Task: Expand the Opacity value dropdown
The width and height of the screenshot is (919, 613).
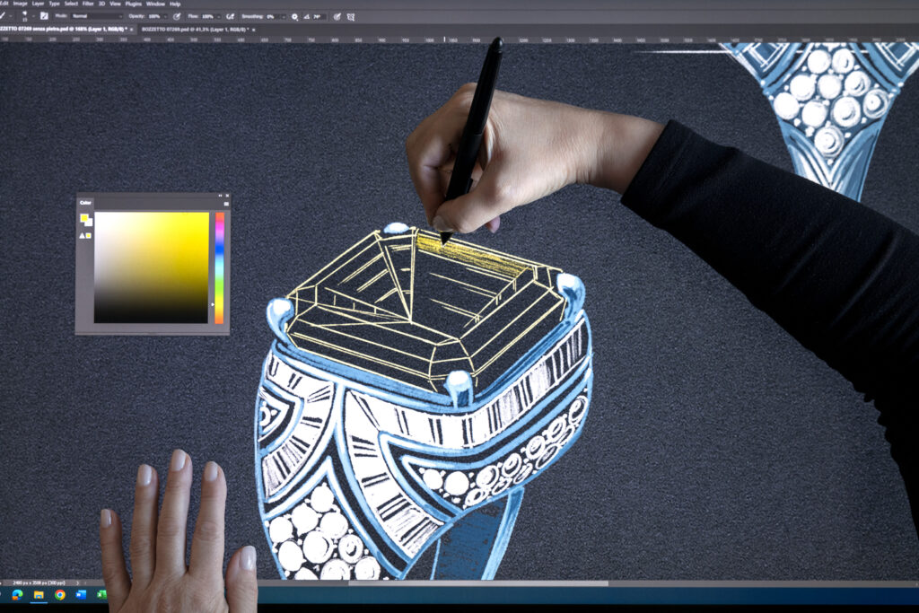Action: (x=165, y=16)
